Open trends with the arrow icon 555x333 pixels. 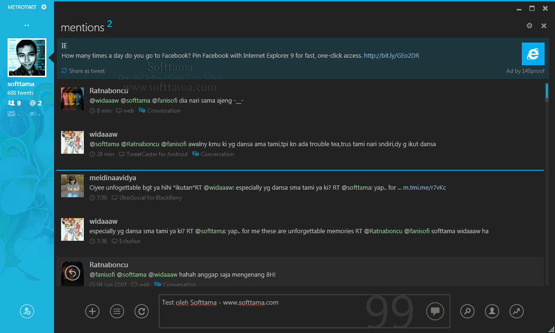point(516,311)
